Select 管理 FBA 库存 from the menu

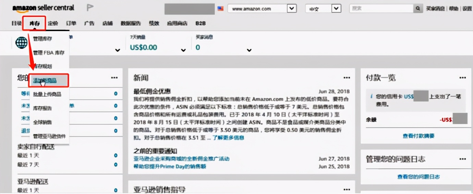click(49, 53)
